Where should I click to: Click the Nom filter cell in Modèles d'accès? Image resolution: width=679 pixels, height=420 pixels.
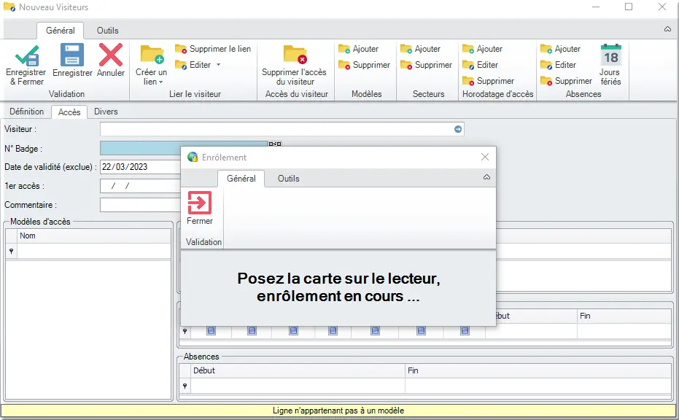point(93,251)
